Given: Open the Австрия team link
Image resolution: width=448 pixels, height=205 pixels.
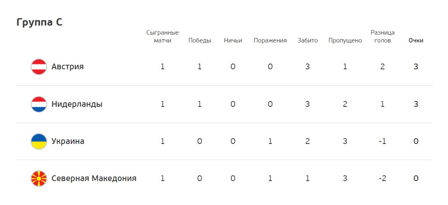Looking at the screenshot, I should click(68, 67).
